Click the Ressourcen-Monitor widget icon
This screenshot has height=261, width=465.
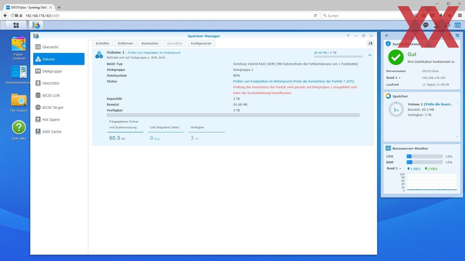coord(388,148)
